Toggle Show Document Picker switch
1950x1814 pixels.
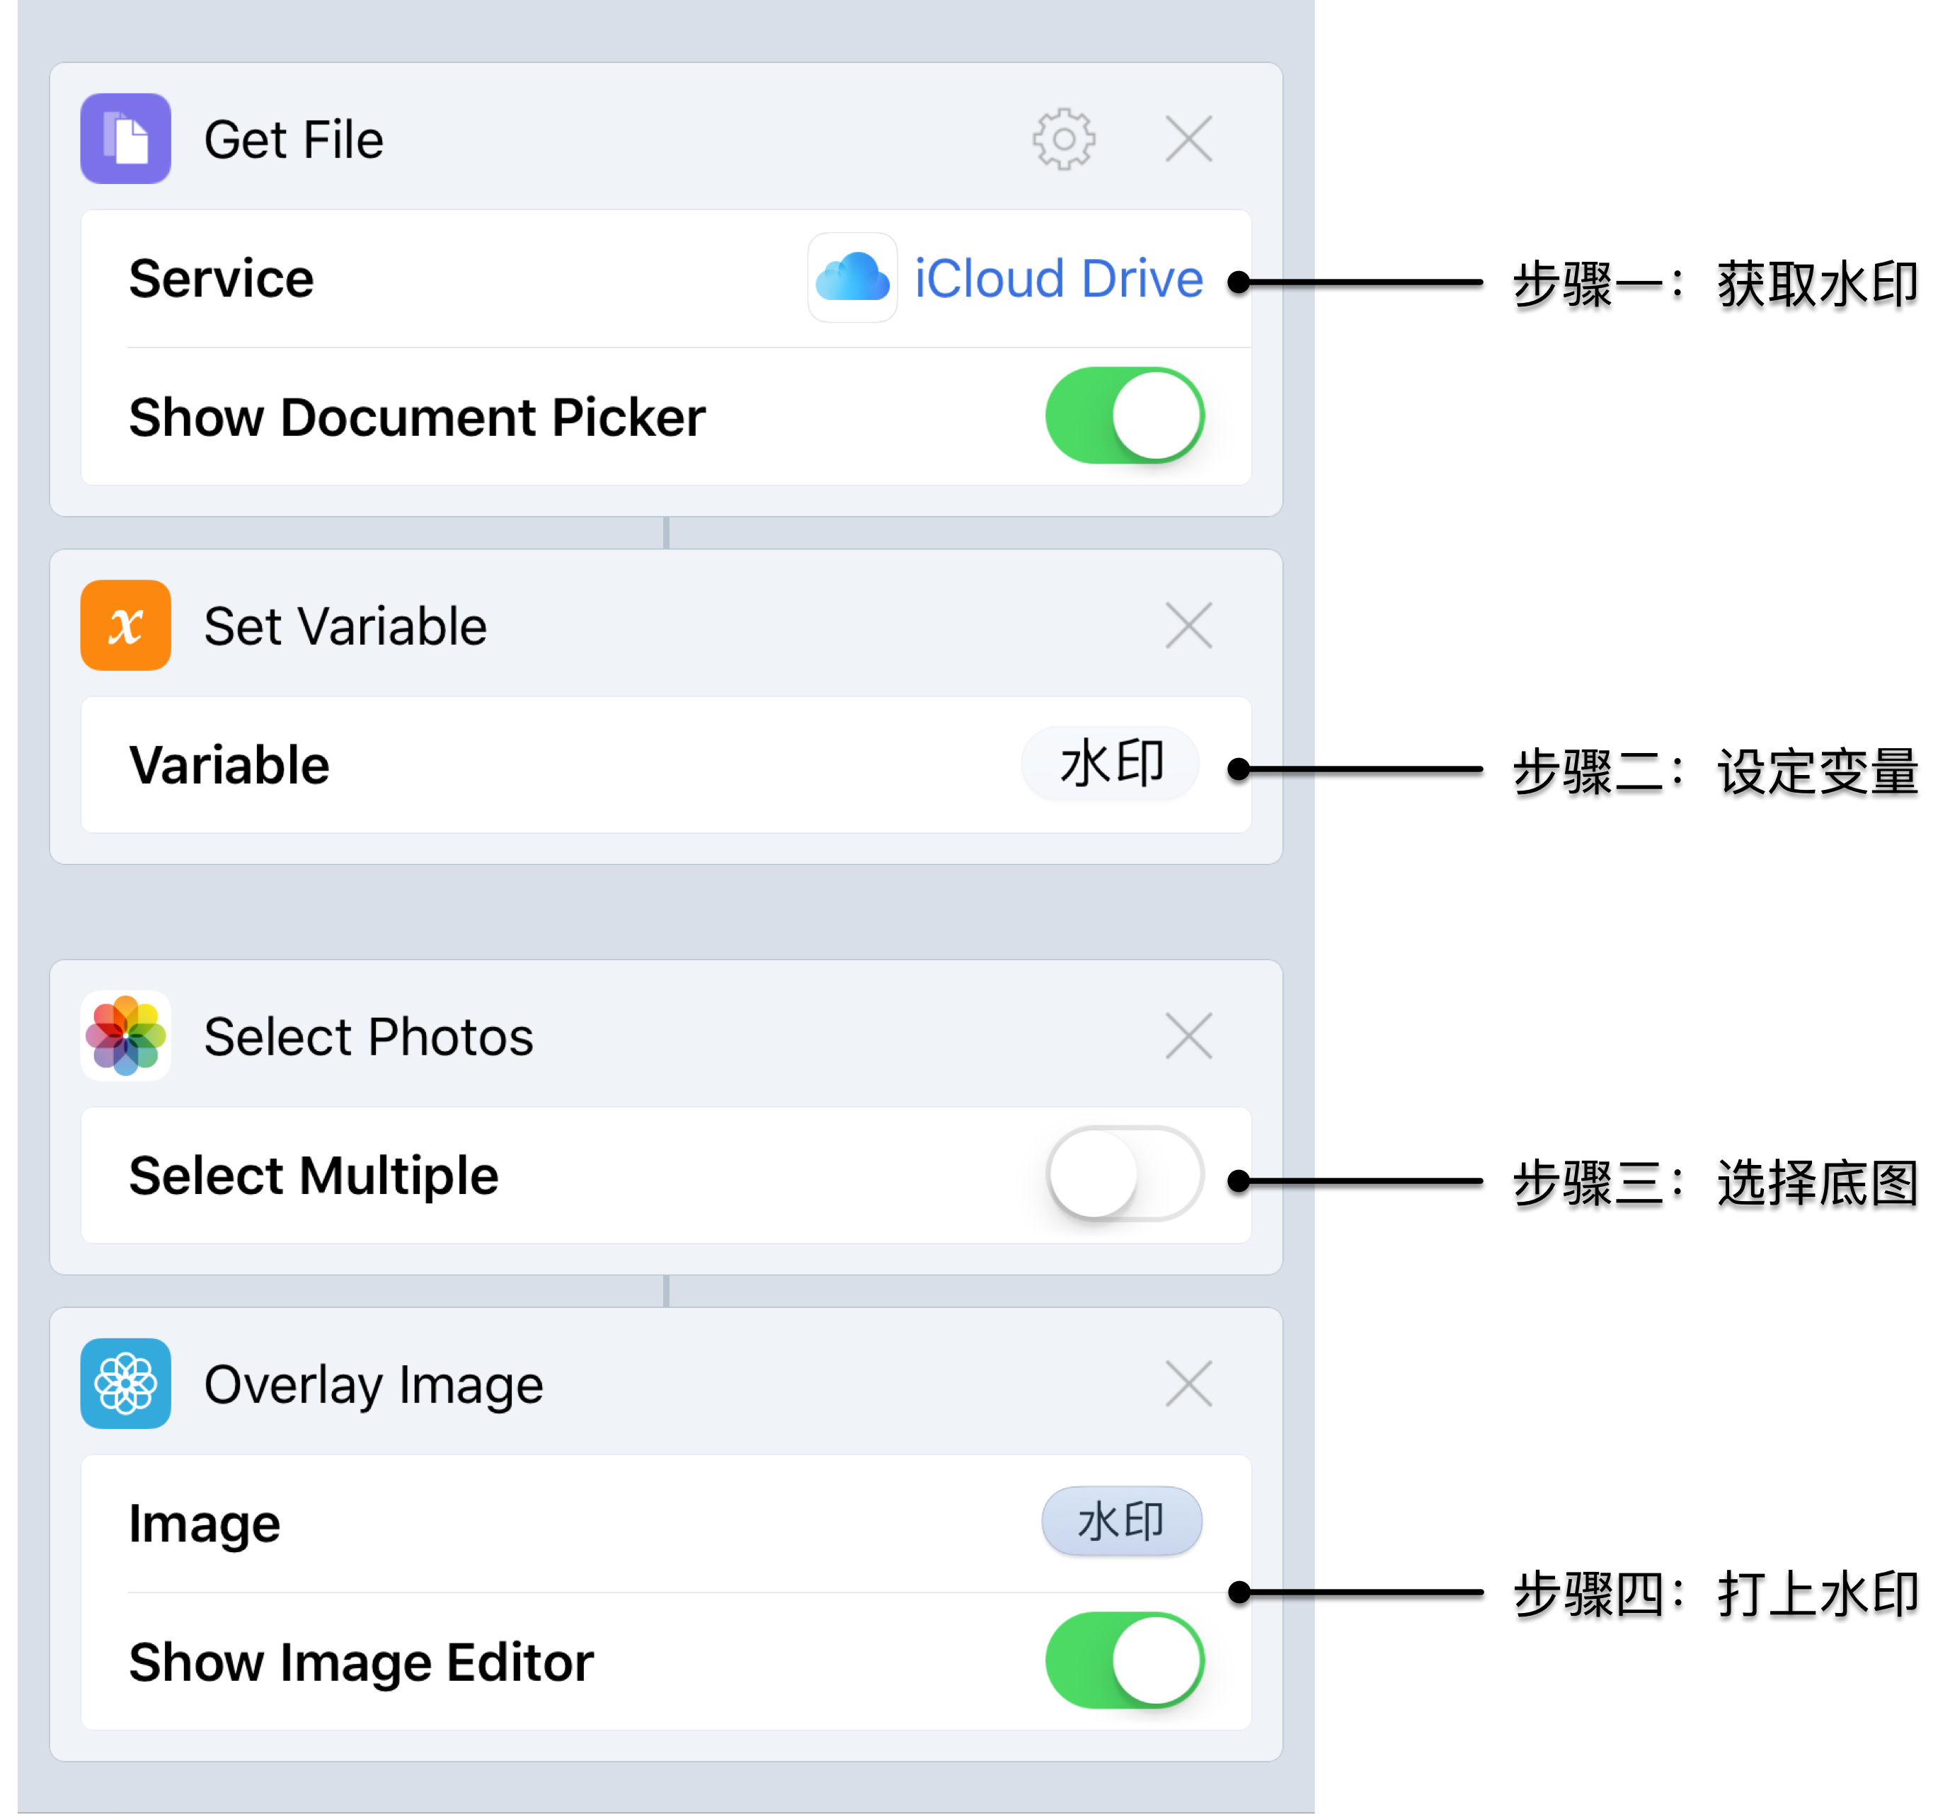click(1124, 416)
